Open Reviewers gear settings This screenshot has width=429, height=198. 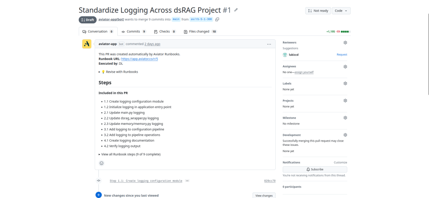point(345,43)
